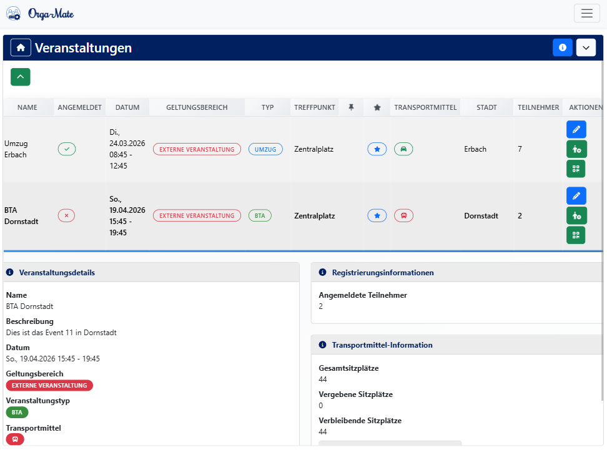The width and height of the screenshot is (607, 455).
Task: Click the EXTERNE VERANSTALTUNG badge for BTA Dornstadt
Action: 197,215
